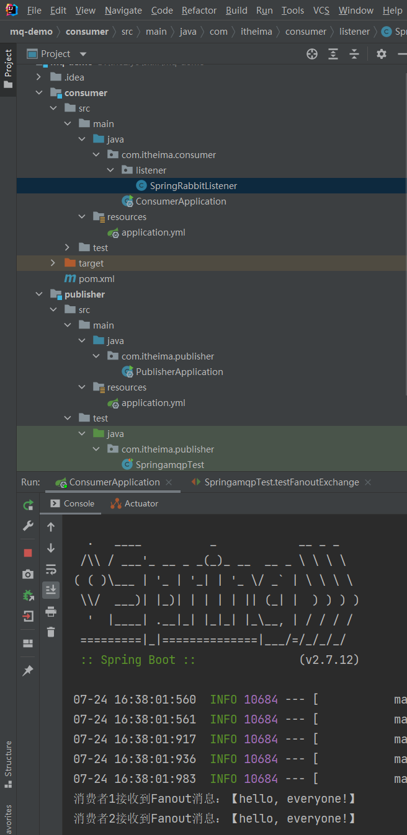Expand consumer's test folder
The width and height of the screenshot is (407, 835).
click(68, 248)
